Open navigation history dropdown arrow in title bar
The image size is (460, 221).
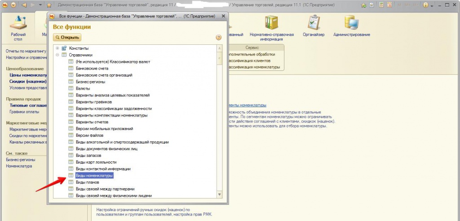point(40,5)
